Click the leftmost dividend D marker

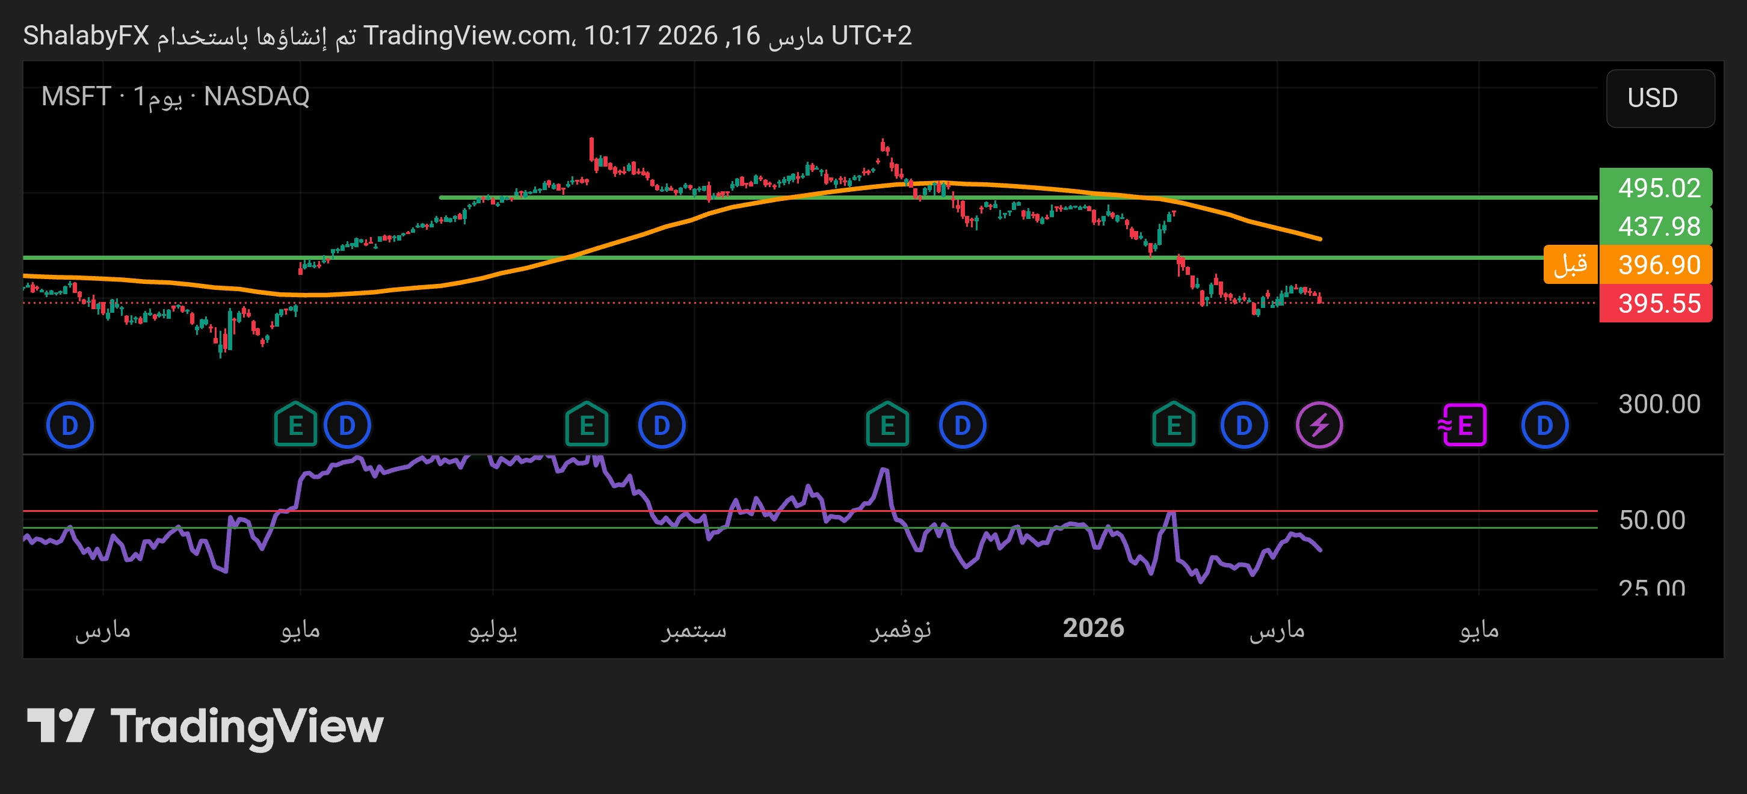tap(69, 425)
